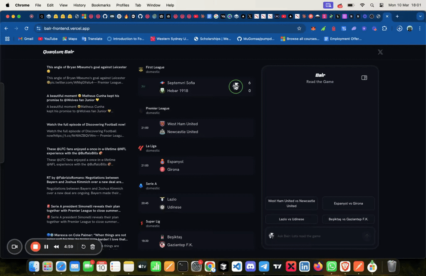Screen dimensions: 426x276
Task: Open the LFC fans NFL experience news item
Action: 87,157
